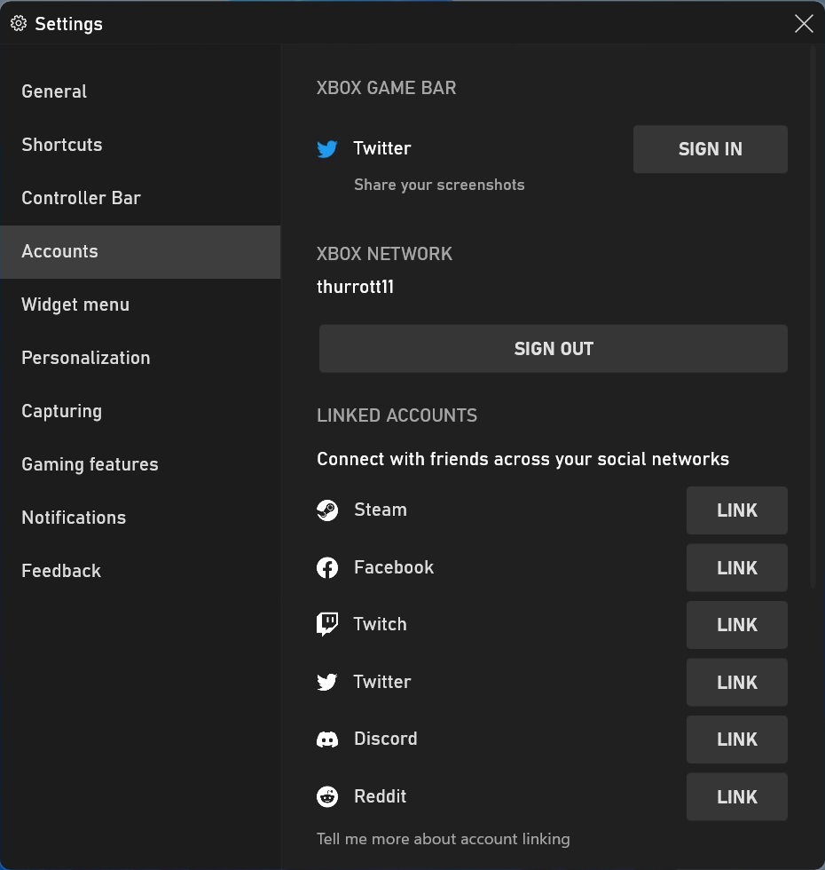825x870 pixels.
Task: Link the Steam account
Action: 736,510
